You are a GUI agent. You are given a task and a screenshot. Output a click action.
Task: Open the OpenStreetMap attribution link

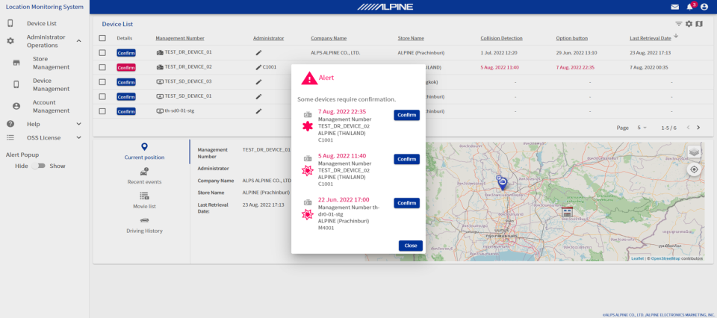coord(665,258)
